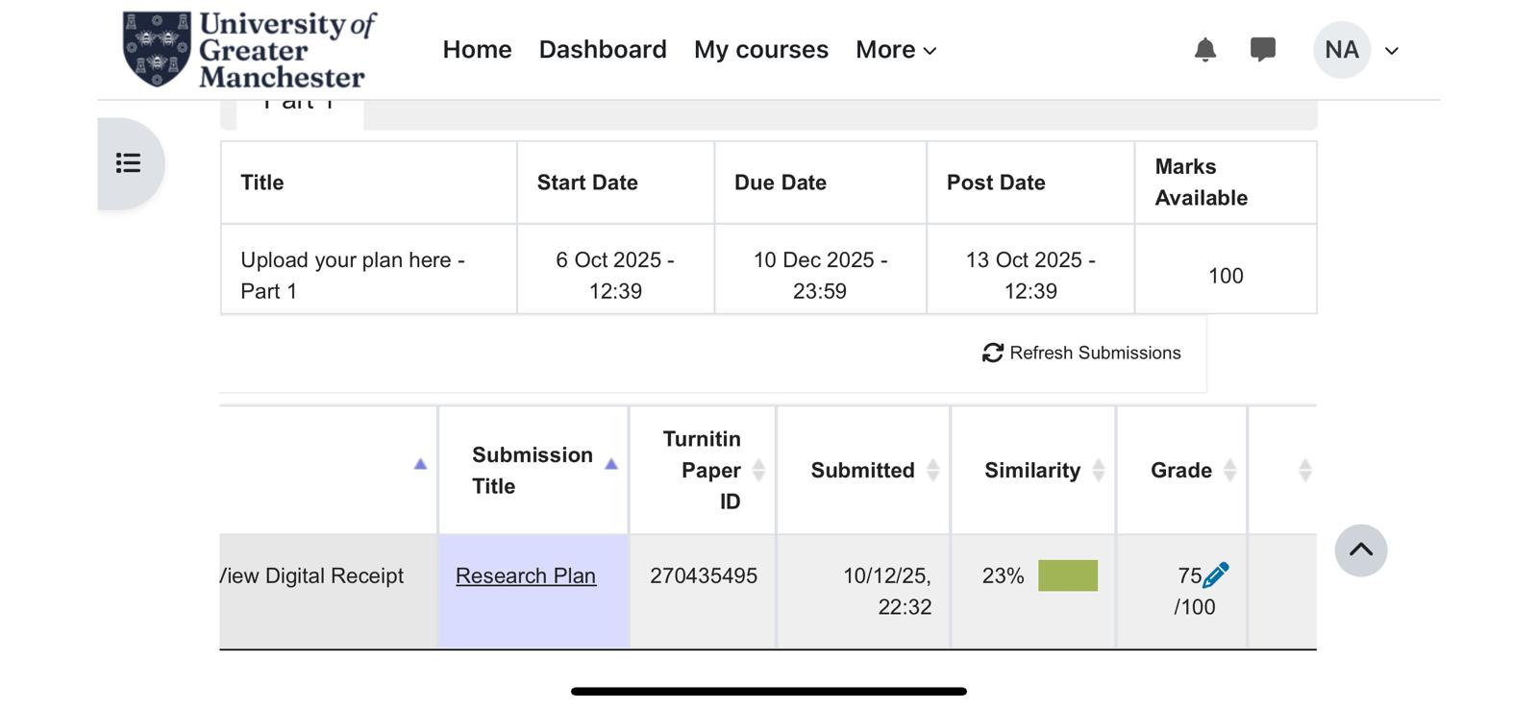Click the Refresh Submissions icon
Image resolution: width=1538 pixels, height=709 pixels.
(x=992, y=353)
